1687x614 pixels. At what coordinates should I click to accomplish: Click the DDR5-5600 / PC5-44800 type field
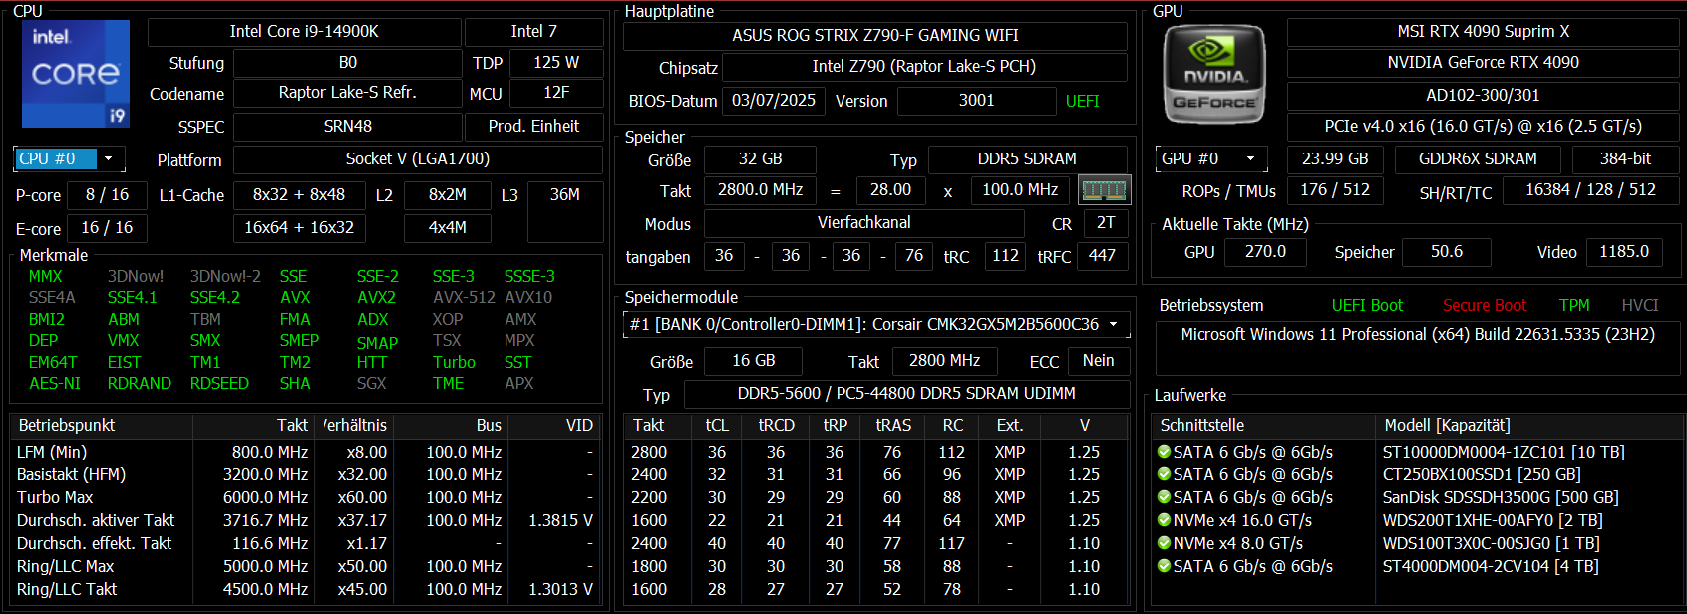[906, 393]
